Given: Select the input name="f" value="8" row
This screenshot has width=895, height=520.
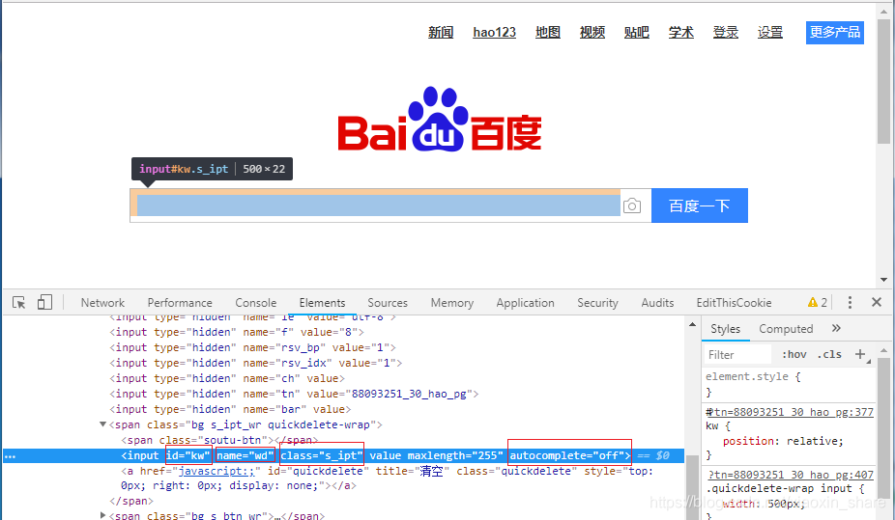Looking at the screenshot, I should 237,332.
